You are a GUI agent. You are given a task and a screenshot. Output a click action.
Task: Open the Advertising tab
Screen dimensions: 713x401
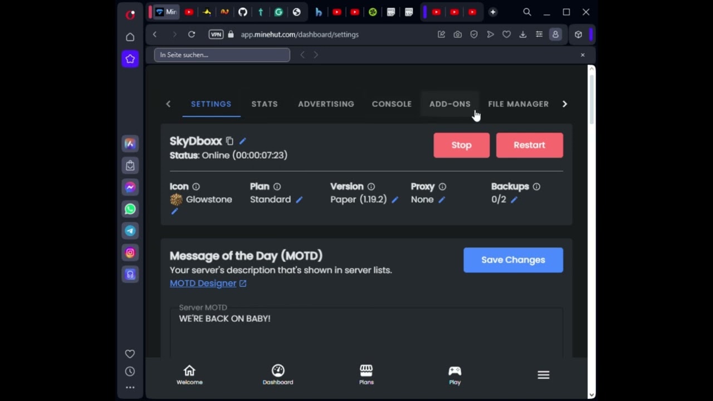click(x=326, y=104)
